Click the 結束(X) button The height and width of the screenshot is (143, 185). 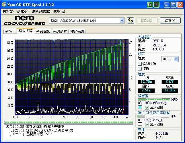point(170,21)
